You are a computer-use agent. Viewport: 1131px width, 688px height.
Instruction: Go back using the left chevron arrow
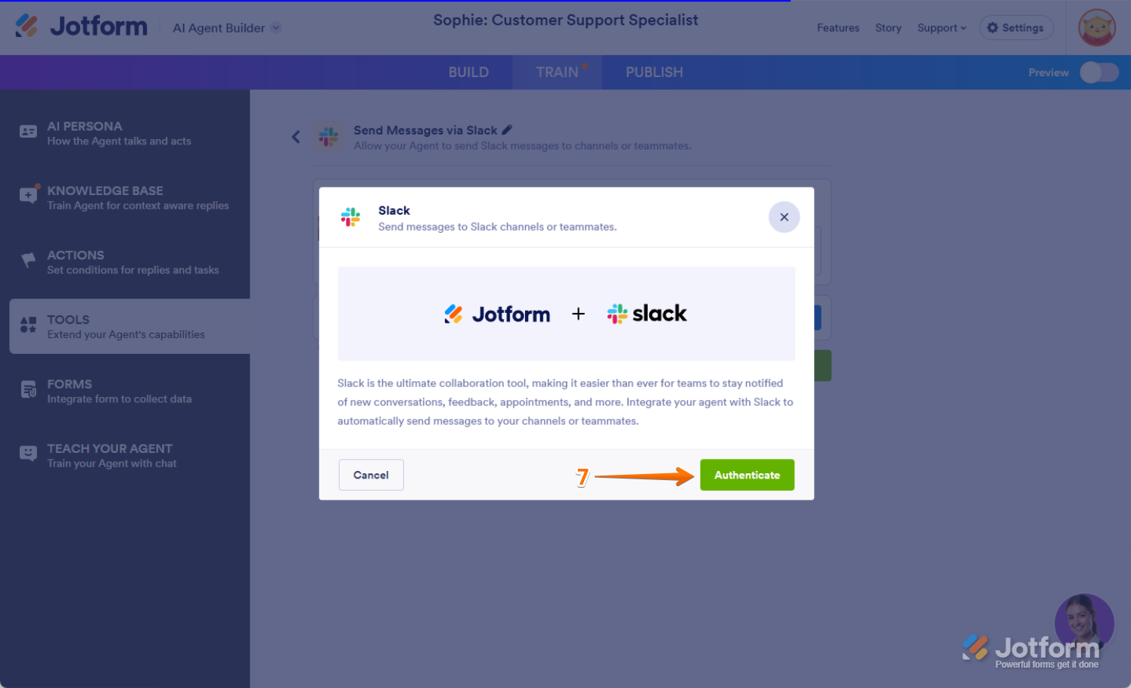(296, 137)
